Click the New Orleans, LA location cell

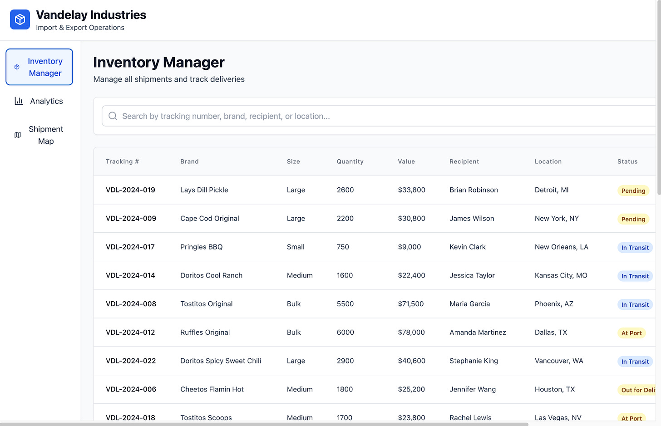(x=562, y=247)
